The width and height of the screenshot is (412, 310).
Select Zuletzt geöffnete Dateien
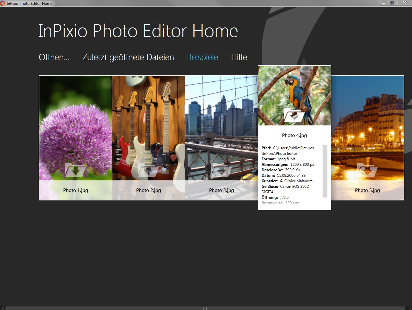tap(128, 57)
